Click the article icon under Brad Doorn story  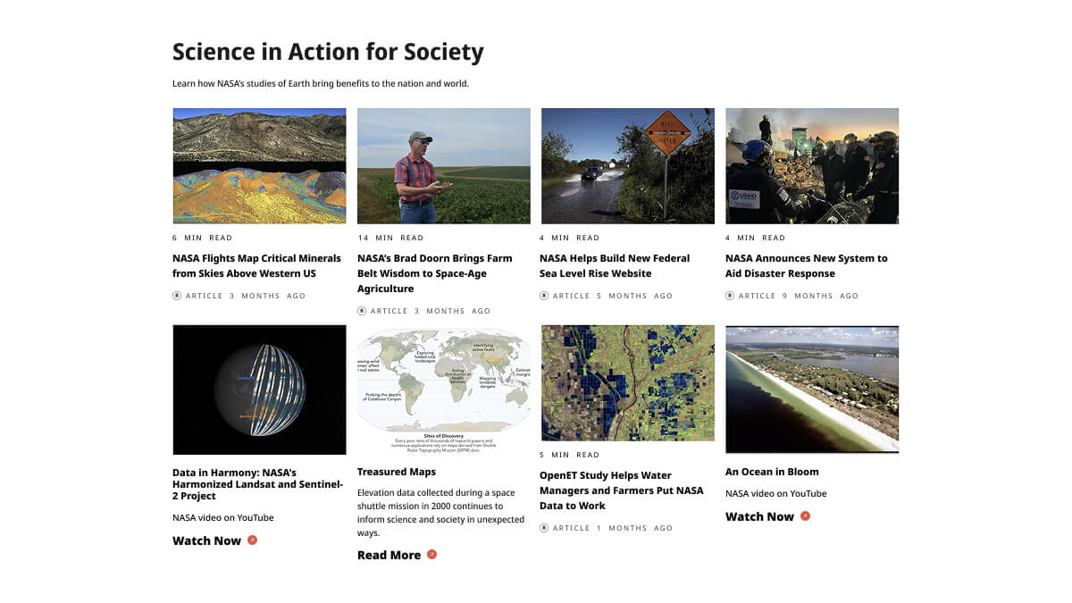coord(362,311)
